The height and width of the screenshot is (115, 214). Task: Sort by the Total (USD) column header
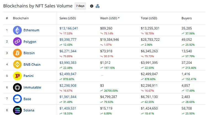pos(149,18)
